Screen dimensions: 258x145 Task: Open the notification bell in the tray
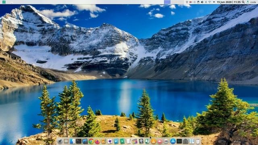(187, 2)
